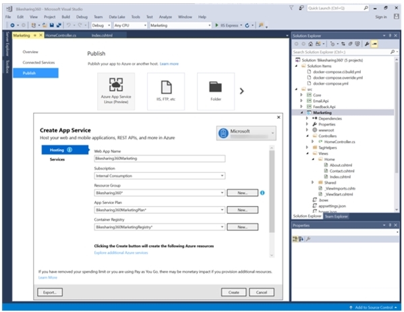
Task: Click the Create button
Action: click(x=233, y=292)
